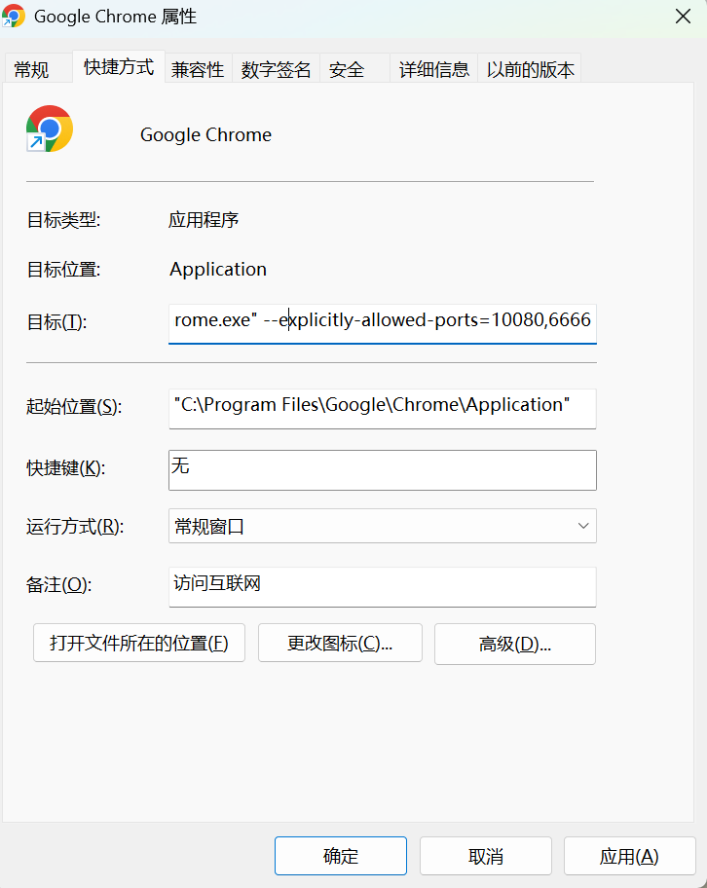This screenshot has height=888, width=707.
Task: Close the Google Chrome properties dialog
Action: 684,17
